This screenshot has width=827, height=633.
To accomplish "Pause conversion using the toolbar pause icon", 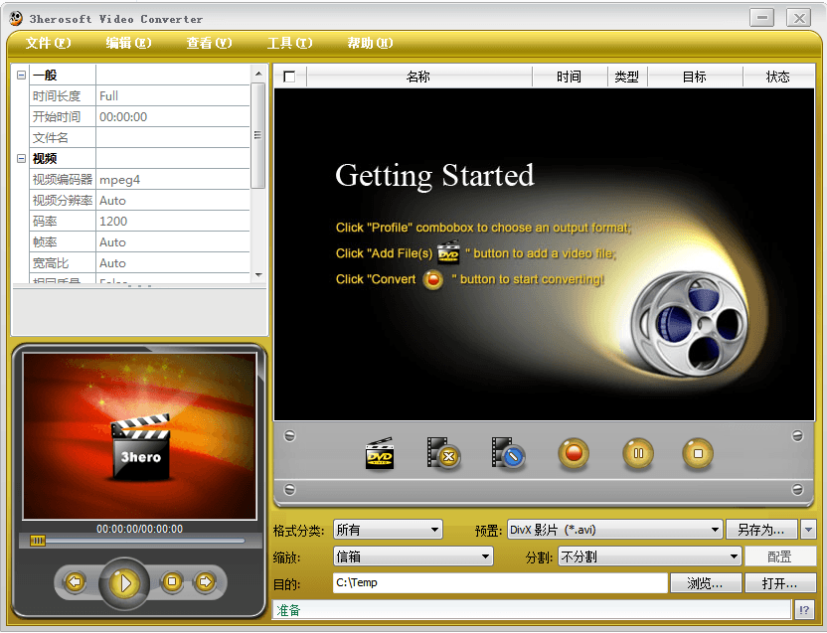I will tap(638, 454).
